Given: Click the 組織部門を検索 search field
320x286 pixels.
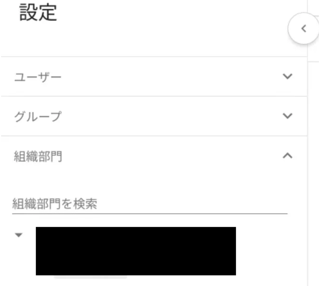Looking at the screenshot, I should click(149, 204).
